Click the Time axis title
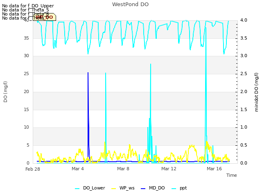Image resolution: width=262 pixels, height=196 pixels. click(232, 175)
